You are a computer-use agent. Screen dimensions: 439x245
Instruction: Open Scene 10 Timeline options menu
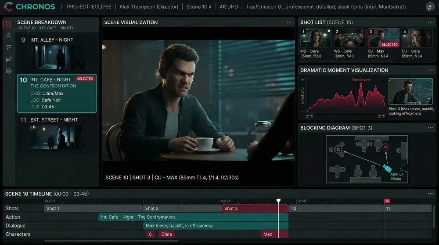[x=430, y=194]
